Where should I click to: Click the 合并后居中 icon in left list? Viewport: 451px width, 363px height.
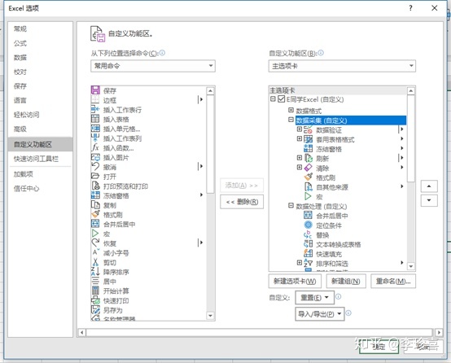pyautogui.click(x=95, y=224)
